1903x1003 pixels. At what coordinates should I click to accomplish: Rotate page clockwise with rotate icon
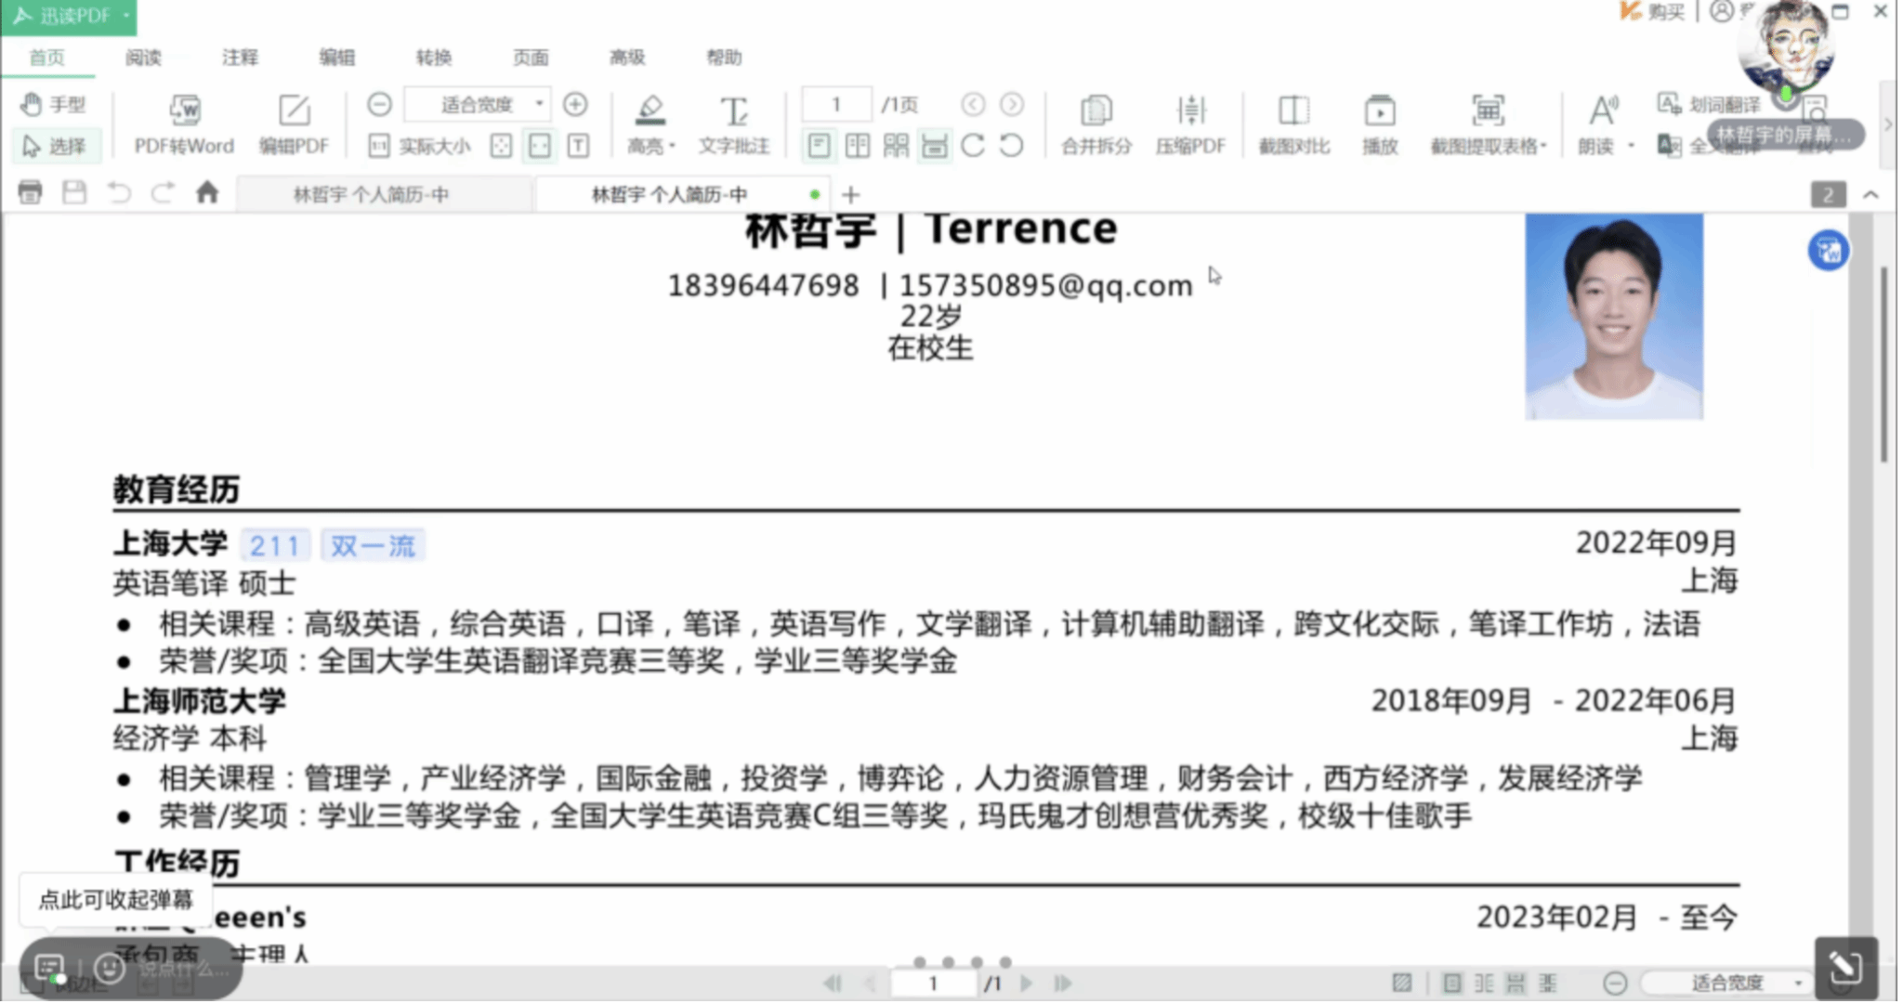click(x=973, y=146)
